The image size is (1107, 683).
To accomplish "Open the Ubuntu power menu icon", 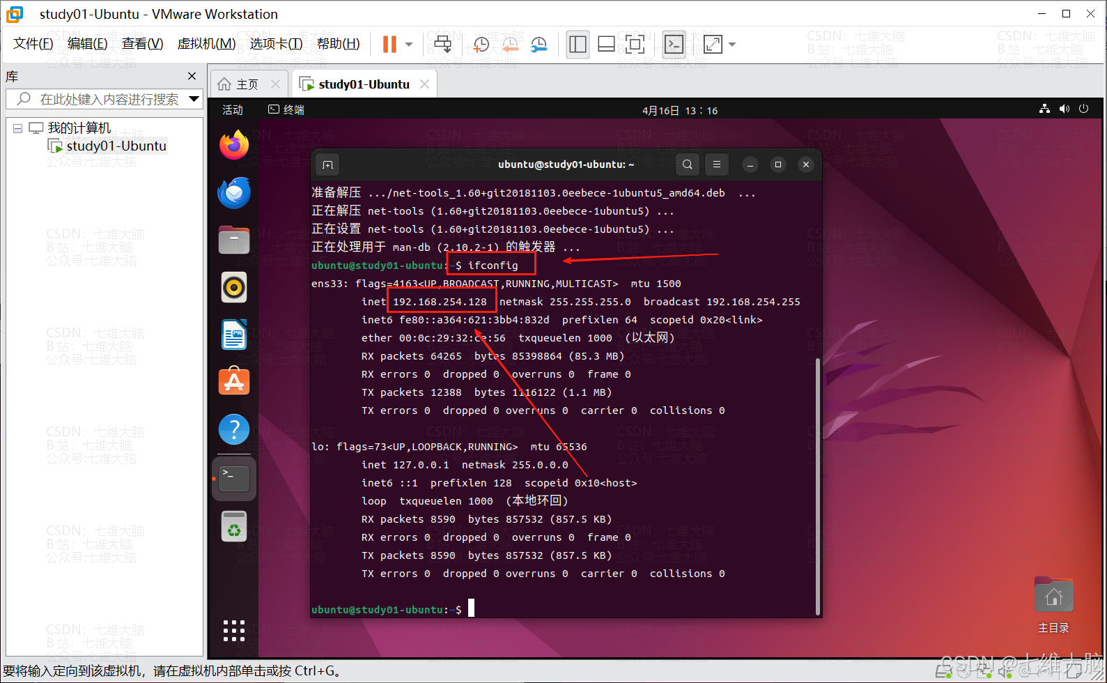I will (1083, 109).
